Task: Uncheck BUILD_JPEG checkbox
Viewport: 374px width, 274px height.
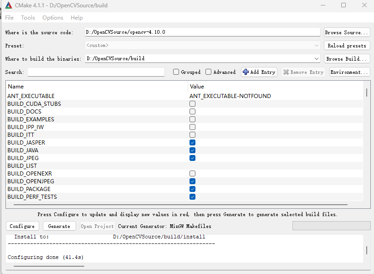Action: (x=193, y=158)
